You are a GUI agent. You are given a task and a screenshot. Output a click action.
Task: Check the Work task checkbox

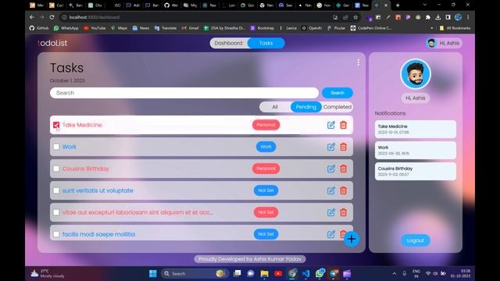56,147
